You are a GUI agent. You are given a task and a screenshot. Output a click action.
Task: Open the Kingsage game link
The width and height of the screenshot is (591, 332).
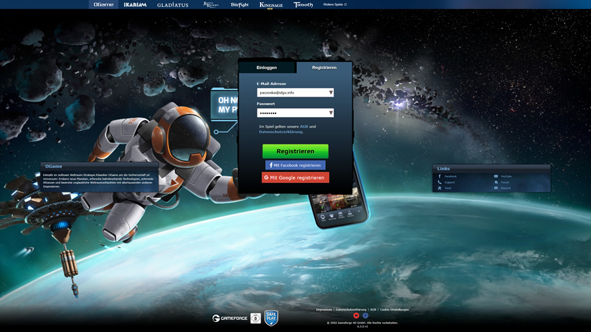(271, 5)
